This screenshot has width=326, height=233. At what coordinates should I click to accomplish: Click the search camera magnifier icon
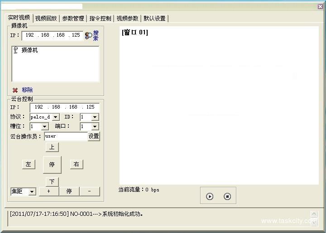tap(89, 35)
